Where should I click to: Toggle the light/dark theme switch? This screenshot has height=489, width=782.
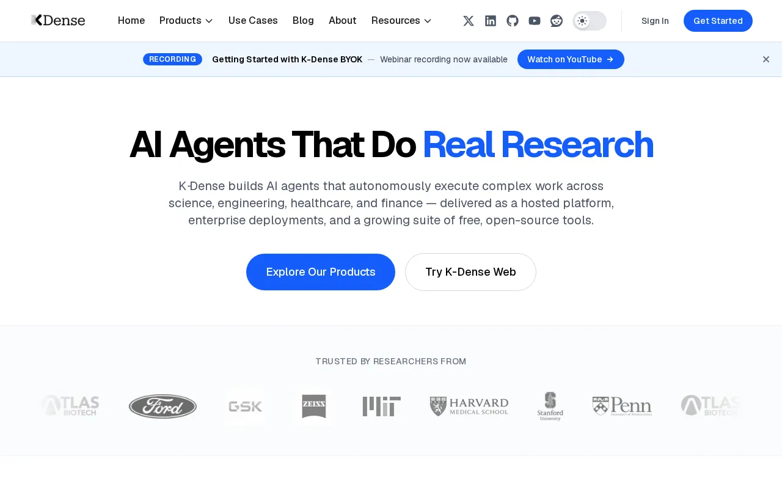[590, 21]
